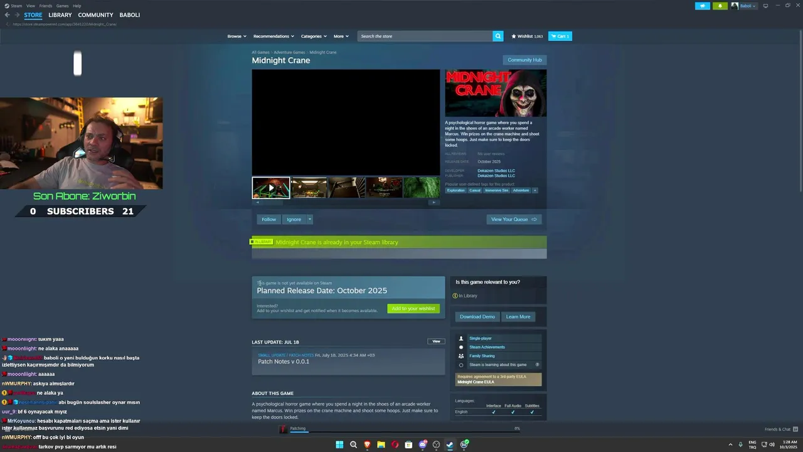Play the trailer video thumbnail
803x452 pixels.
click(271, 188)
